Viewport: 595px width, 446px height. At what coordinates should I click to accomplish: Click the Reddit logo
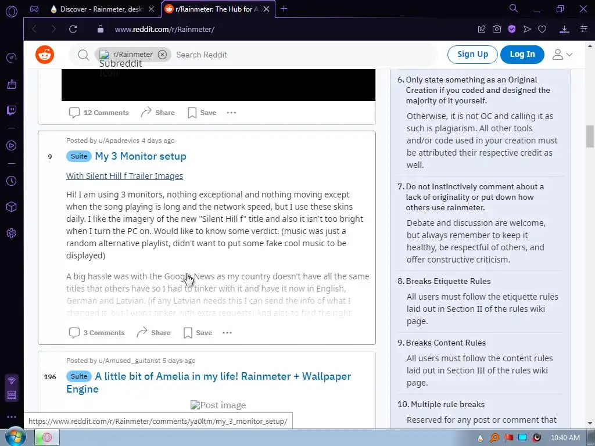[x=45, y=55]
